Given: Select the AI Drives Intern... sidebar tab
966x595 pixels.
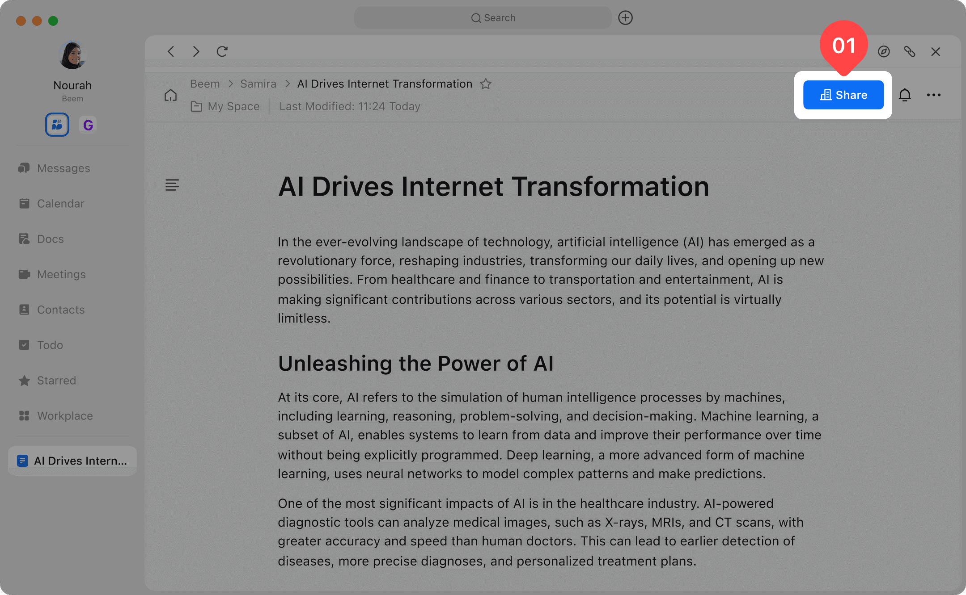Looking at the screenshot, I should pos(72,461).
